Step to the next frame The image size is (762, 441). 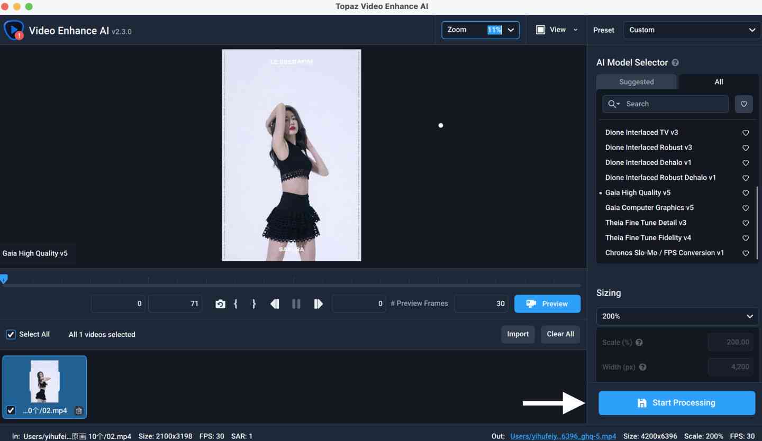pyautogui.click(x=318, y=304)
